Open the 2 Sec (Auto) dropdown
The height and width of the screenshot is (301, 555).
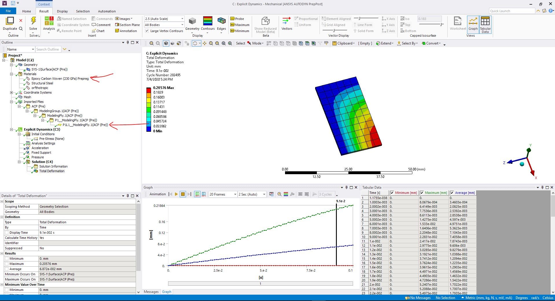click(x=252, y=194)
